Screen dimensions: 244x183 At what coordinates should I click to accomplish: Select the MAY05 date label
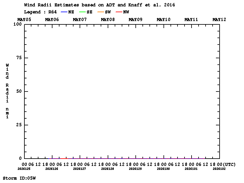coord(24,20)
